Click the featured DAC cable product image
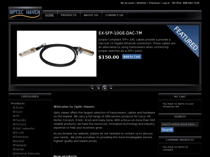This screenshot has height=157, width=210. pyautogui.click(x=57, y=54)
